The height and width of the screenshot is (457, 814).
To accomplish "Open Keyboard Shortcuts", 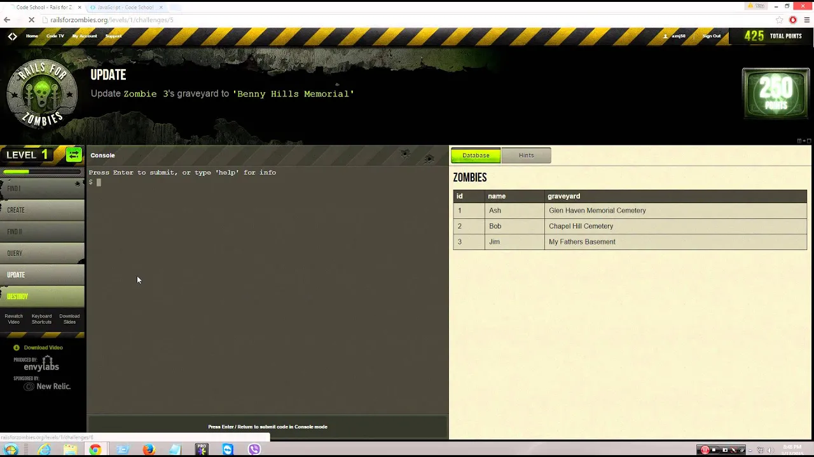I will [41, 319].
